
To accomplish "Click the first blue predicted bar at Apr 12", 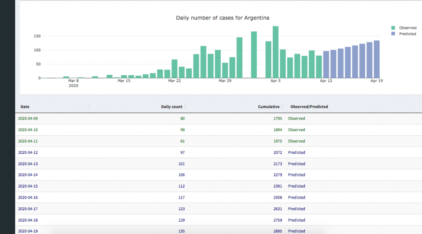I will (326, 65).
